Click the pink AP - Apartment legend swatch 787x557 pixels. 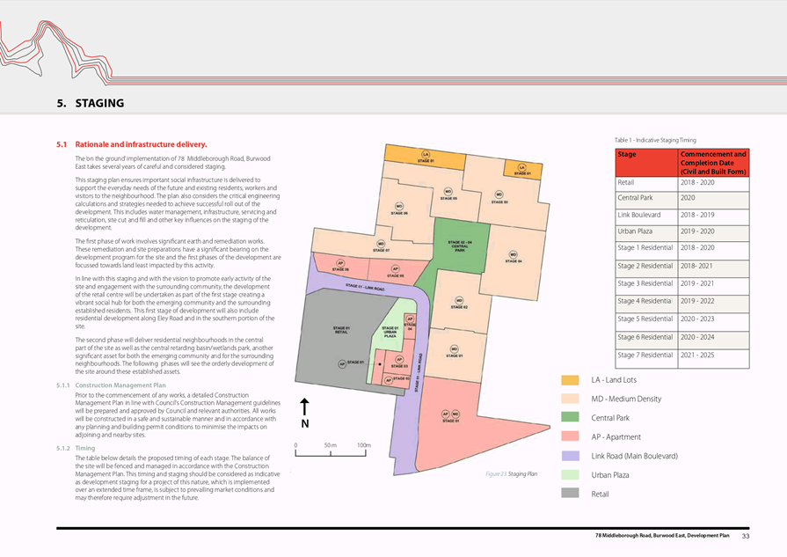click(570, 436)
